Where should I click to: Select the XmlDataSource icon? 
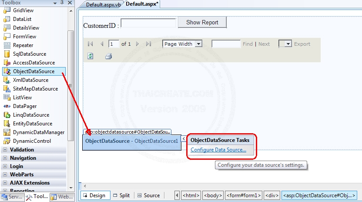7,80
